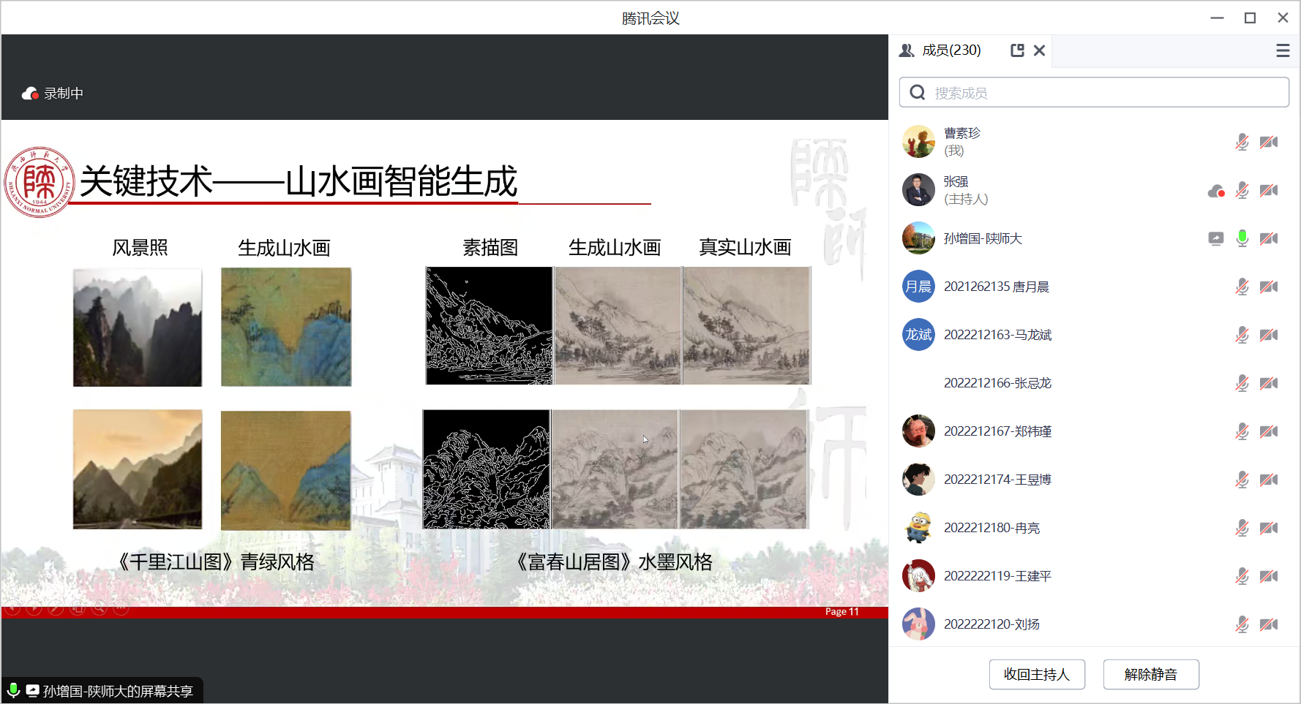1301x704 pixels.
Task: Click the slide pen annotation control
Action: tap(56, 608)
